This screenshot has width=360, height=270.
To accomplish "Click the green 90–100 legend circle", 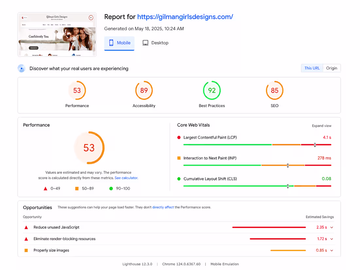I will (x=111, y=189).
